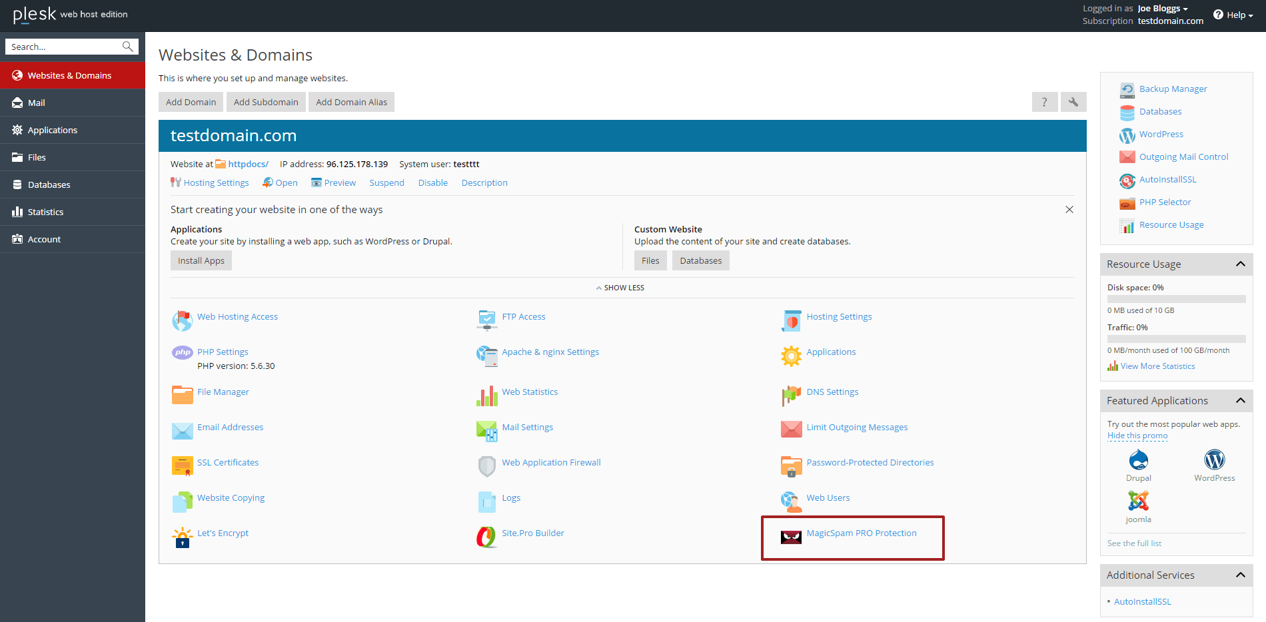Click the Backup Manager link

click(x=1173, y=89)
